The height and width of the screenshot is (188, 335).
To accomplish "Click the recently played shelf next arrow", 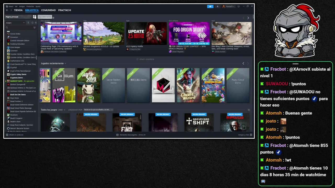I will pyautogui.click(x=248, y=63).
